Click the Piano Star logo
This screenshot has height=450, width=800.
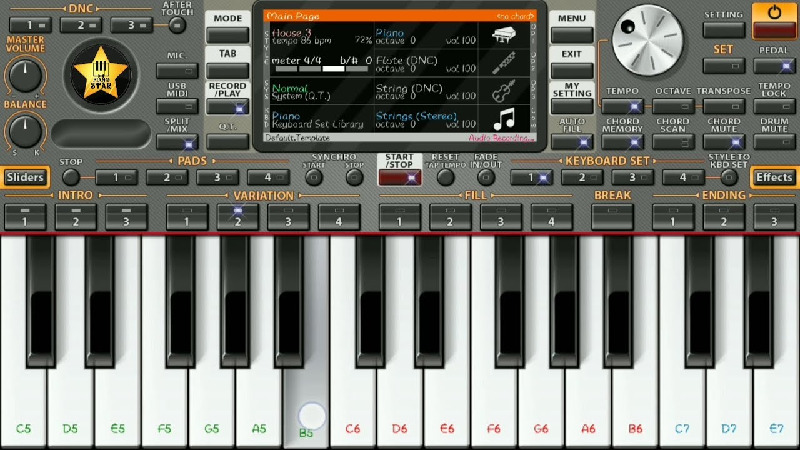click(101, 74)
